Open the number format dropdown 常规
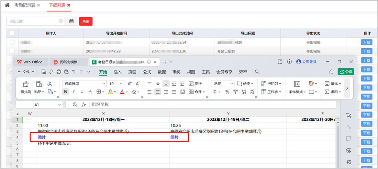Image resolution: width=378 pixels, height=169 pixels. tap(223, 84)
